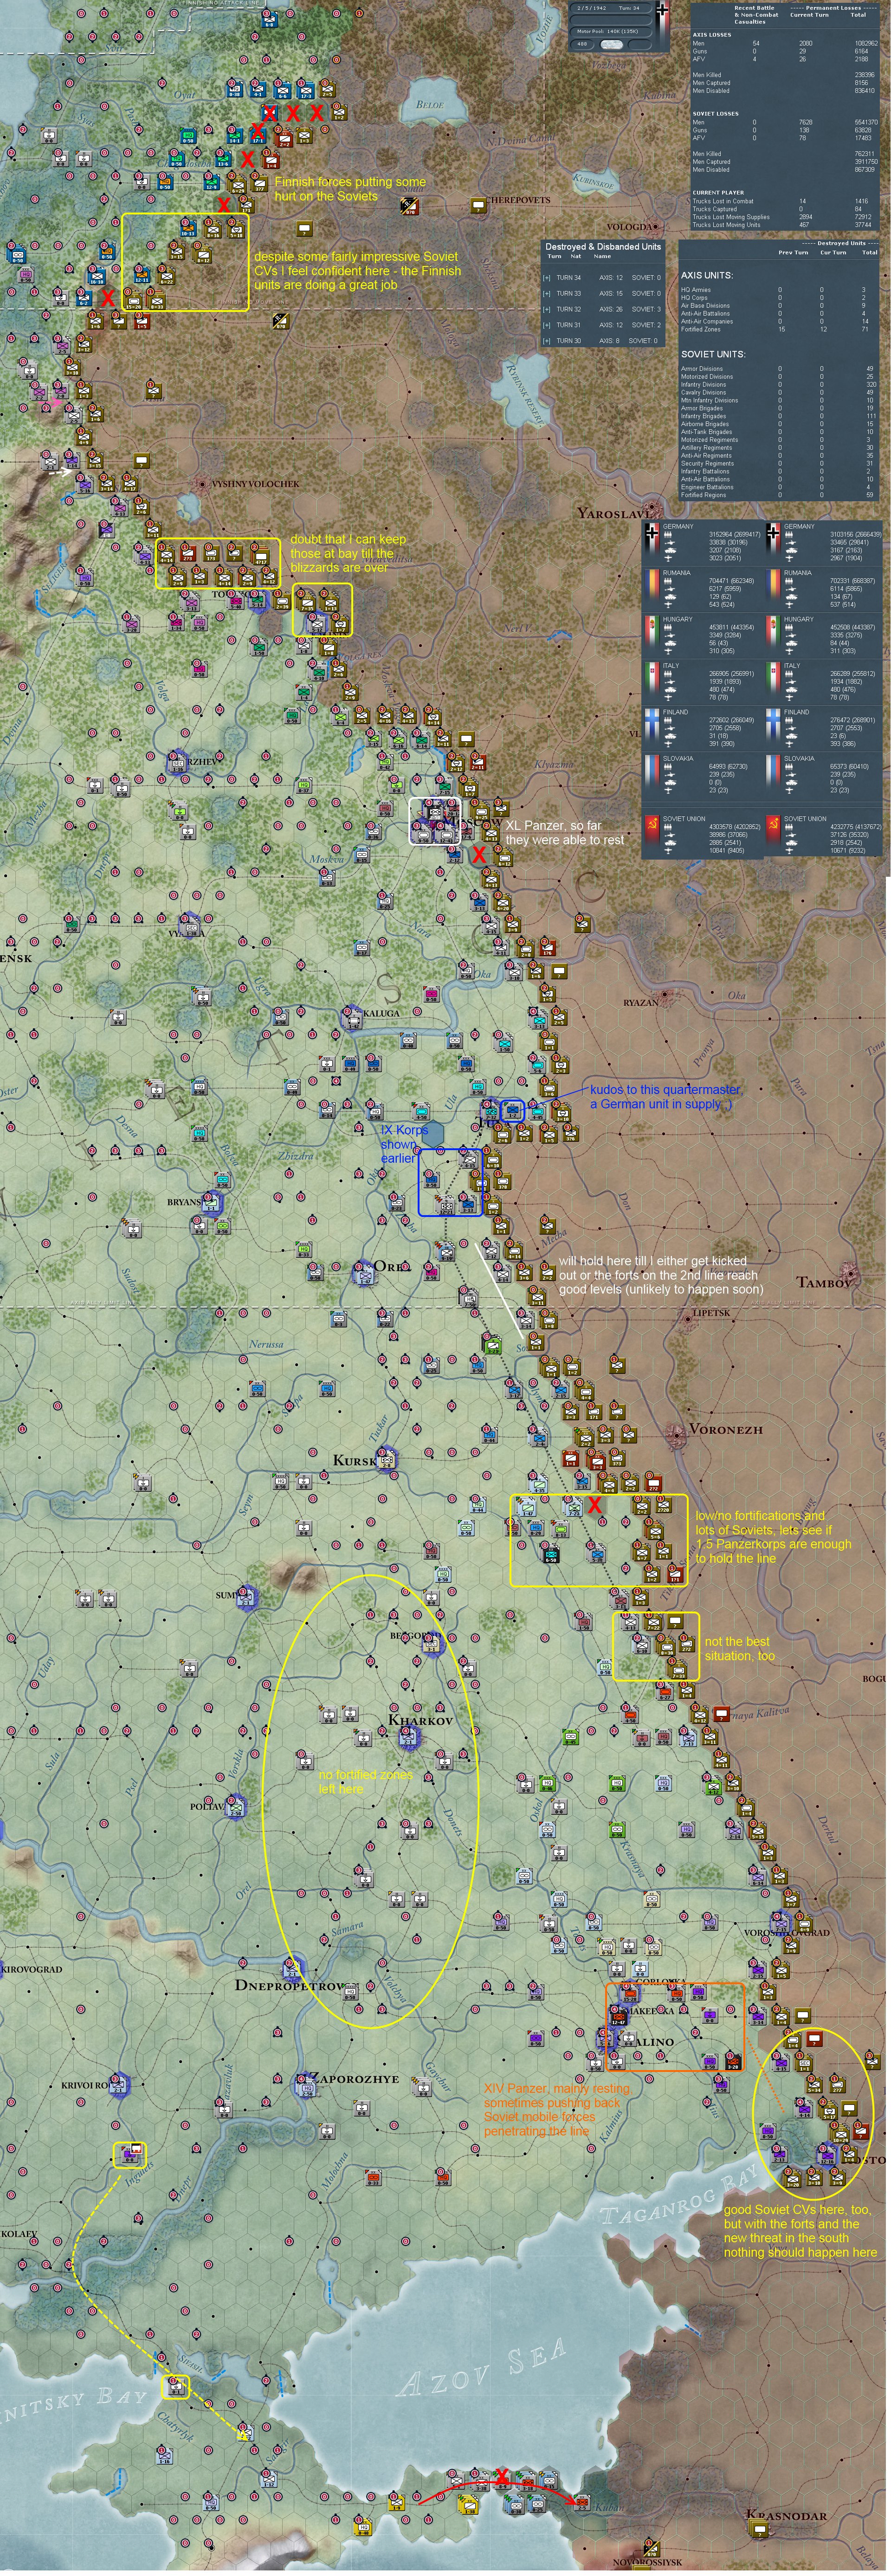Click the Destroyed & Disbanded Units title
Image resolution: width=891 pixels, height=2576 pixels.
pyautogui.click(x=603, y=246)
